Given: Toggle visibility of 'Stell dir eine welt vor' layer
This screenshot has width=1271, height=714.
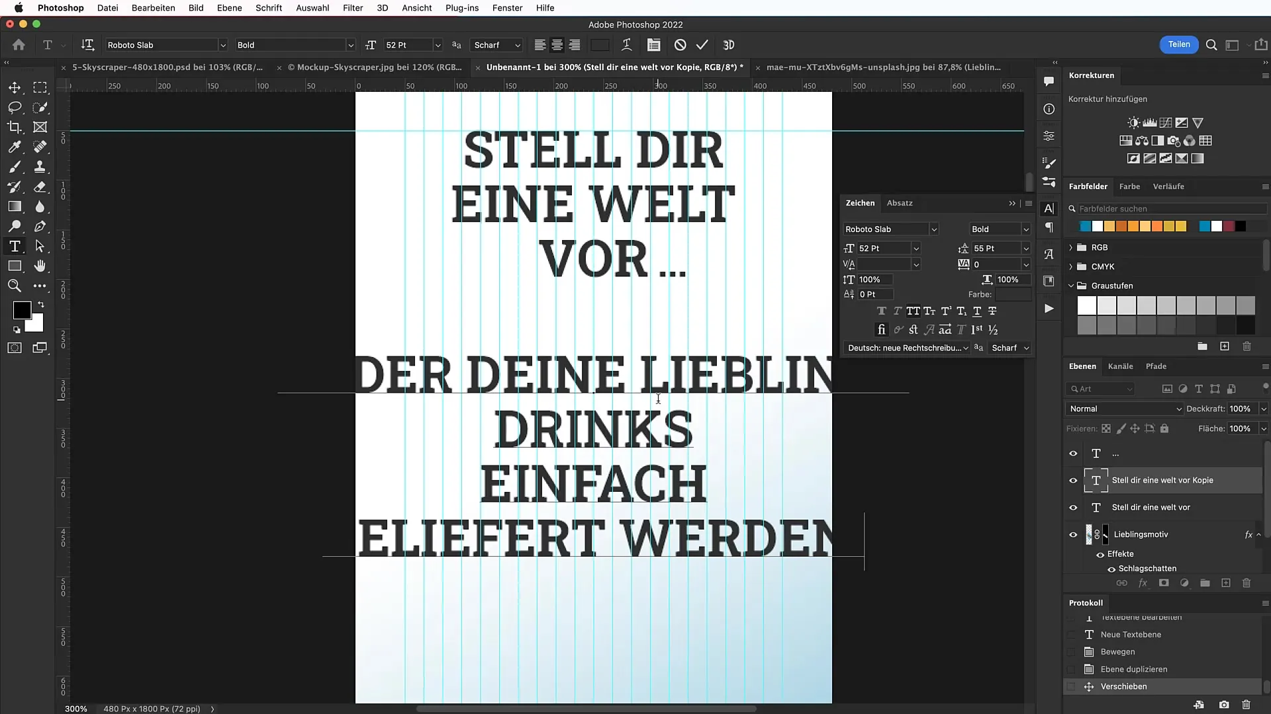Looking at the screenshot, I should (1074, 507).
